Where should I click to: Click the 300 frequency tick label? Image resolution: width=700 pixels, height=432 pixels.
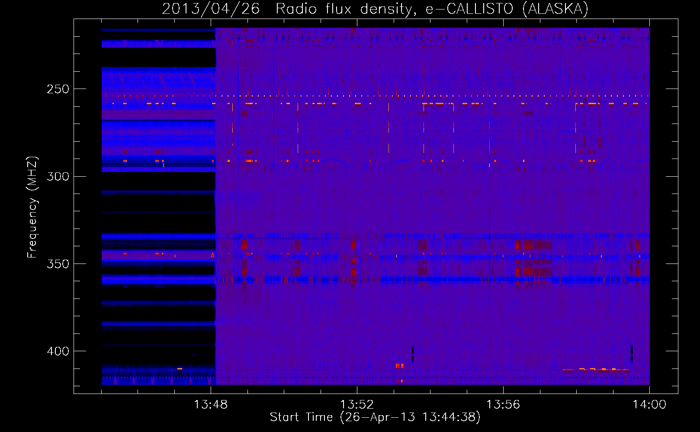[x=58, y=176]
